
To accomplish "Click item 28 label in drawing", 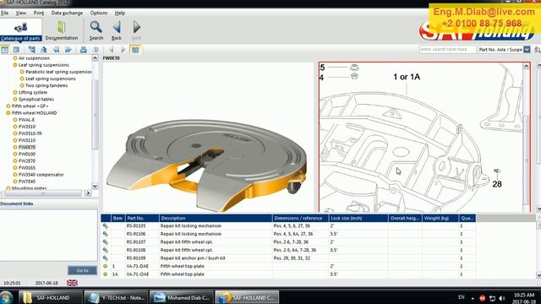I will [x=497, y=184].
